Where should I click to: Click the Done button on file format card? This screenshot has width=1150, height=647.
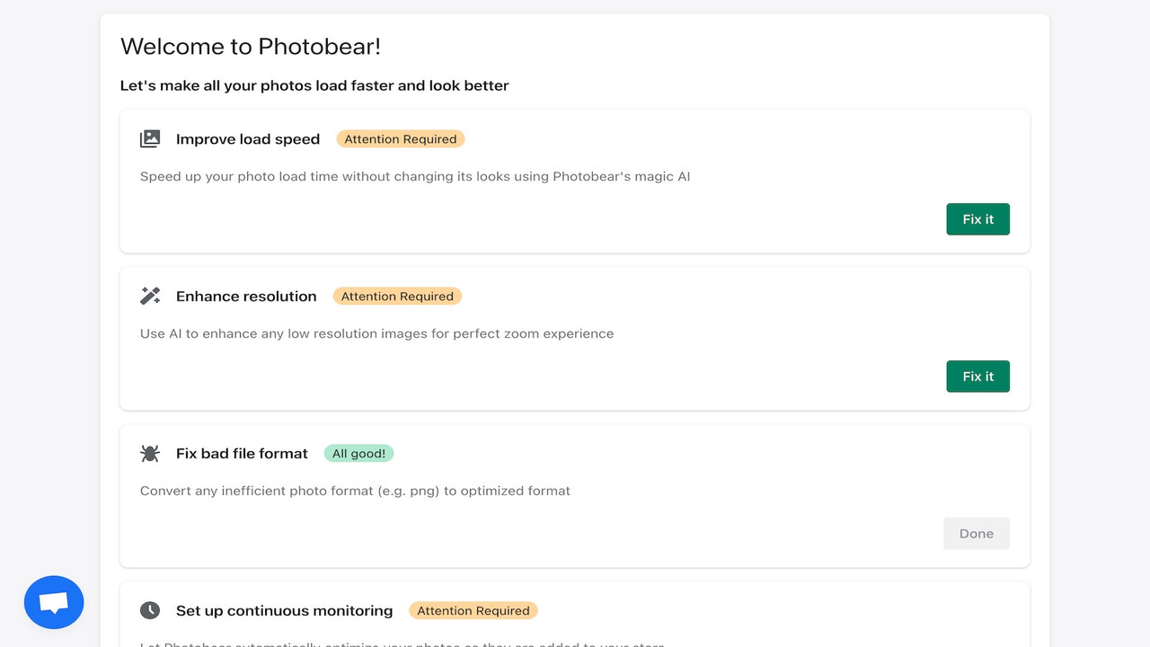point(977,533)
